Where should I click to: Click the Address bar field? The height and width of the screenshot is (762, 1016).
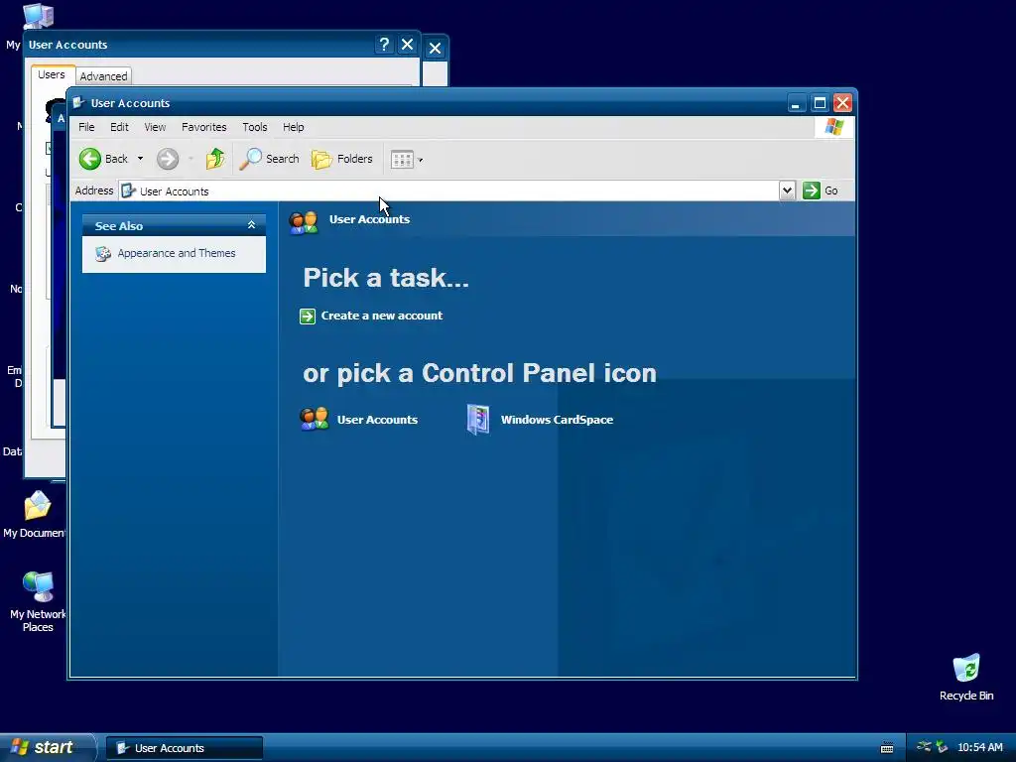[x=449, y=191]
